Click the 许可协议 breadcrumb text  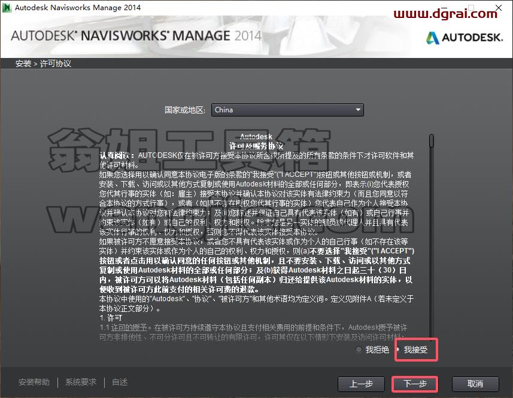click(x=56, y=63)
